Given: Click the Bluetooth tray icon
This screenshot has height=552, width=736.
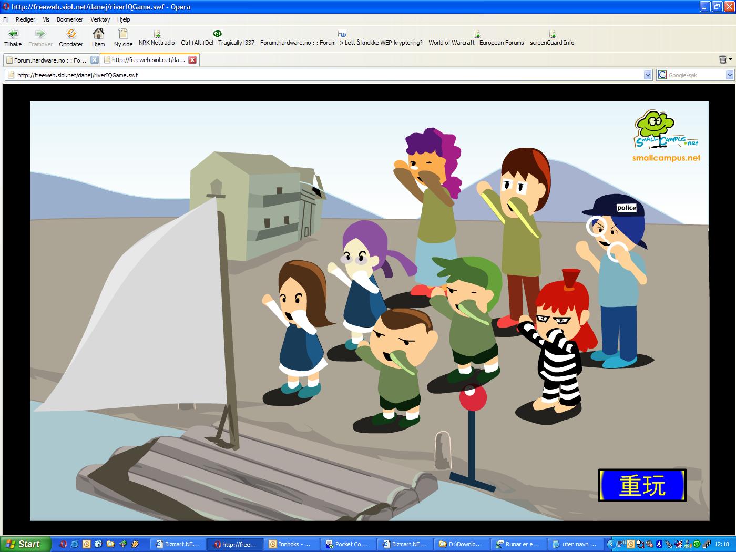Looking at the screenshot, I should point(659,544).
